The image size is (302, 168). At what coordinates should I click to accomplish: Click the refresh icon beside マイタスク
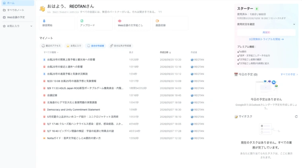[x=296, y=117]
